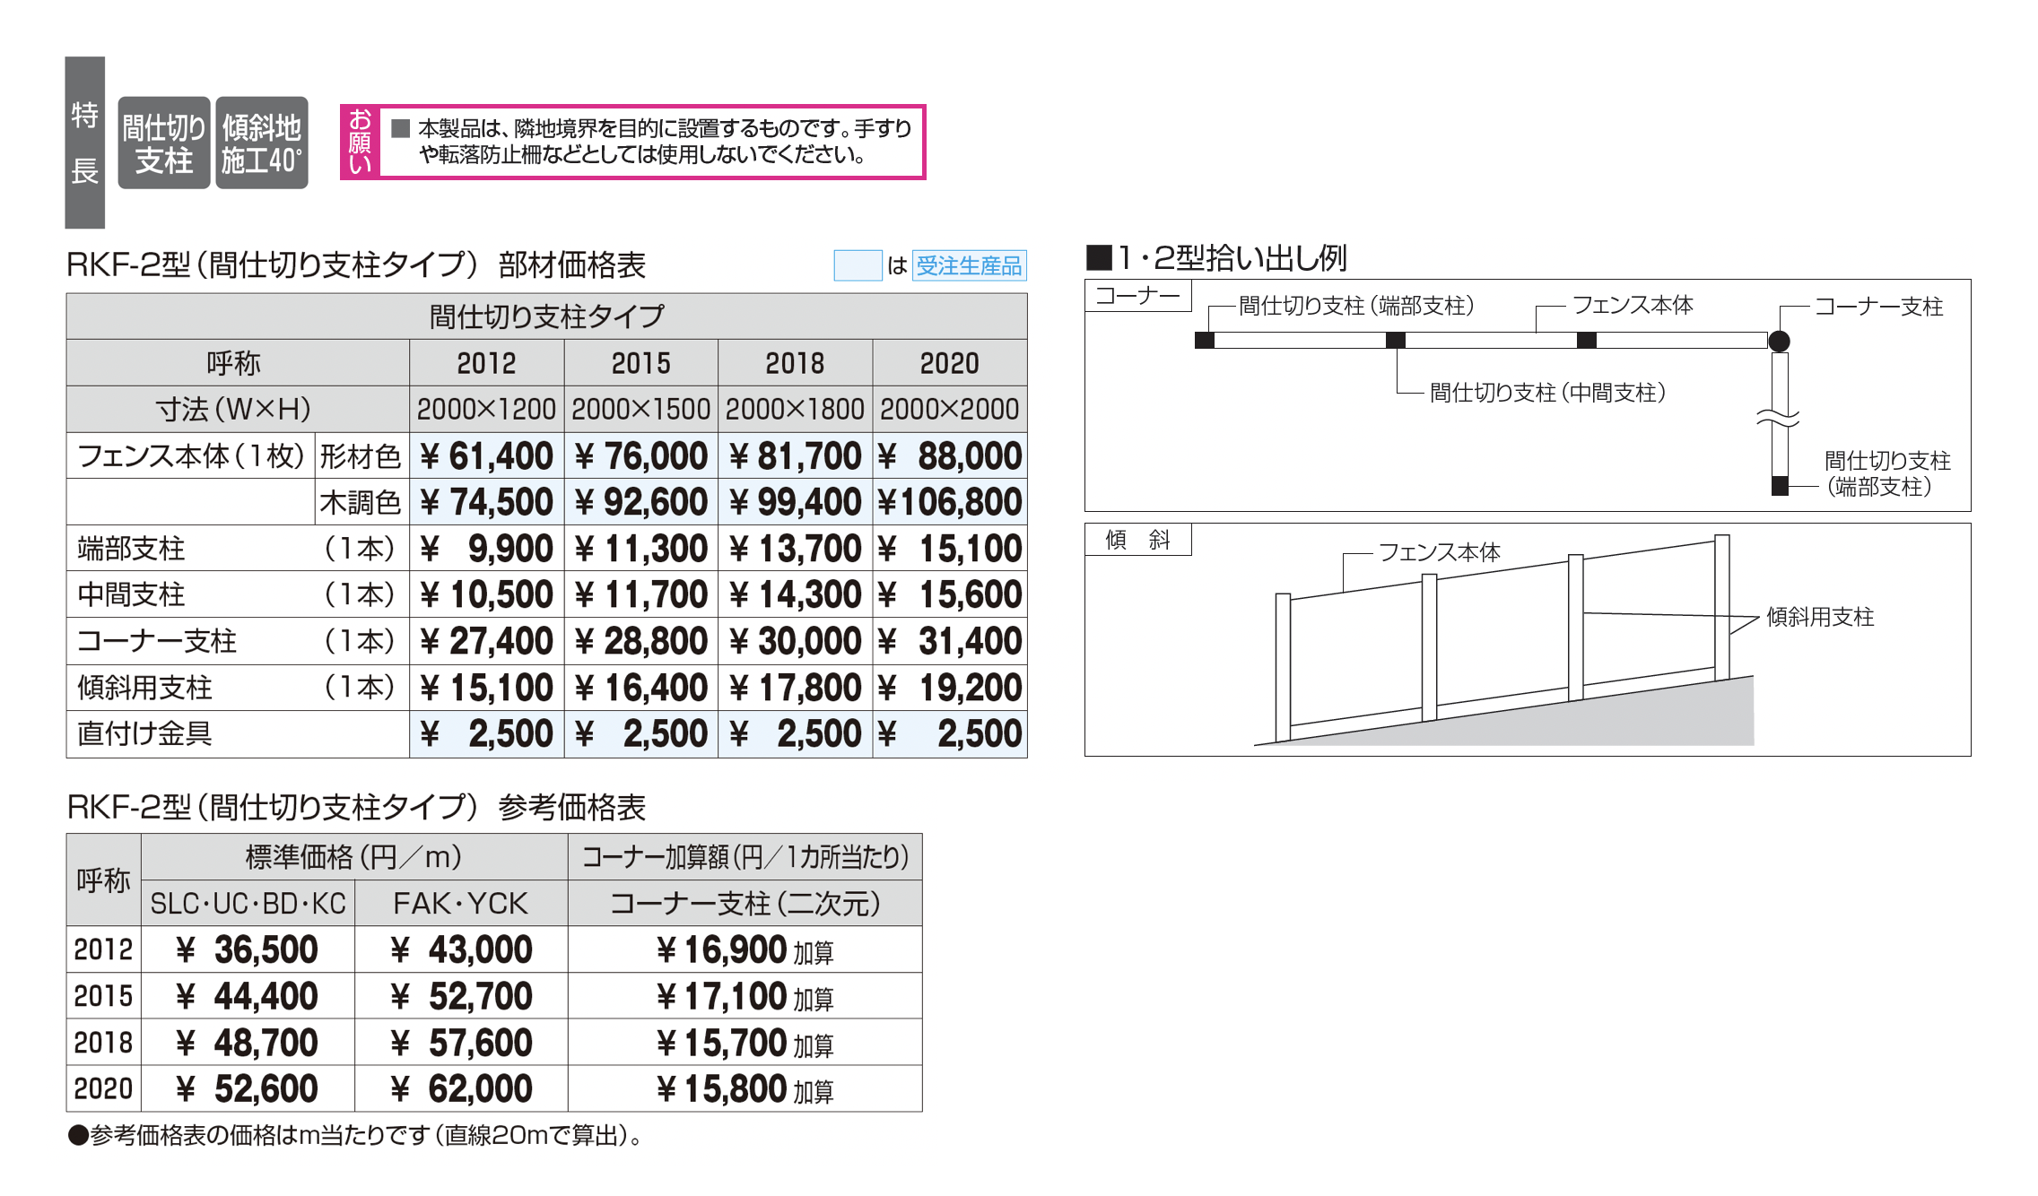
Task: Click the ¥19,200 price cell
Action: (950, 688)
